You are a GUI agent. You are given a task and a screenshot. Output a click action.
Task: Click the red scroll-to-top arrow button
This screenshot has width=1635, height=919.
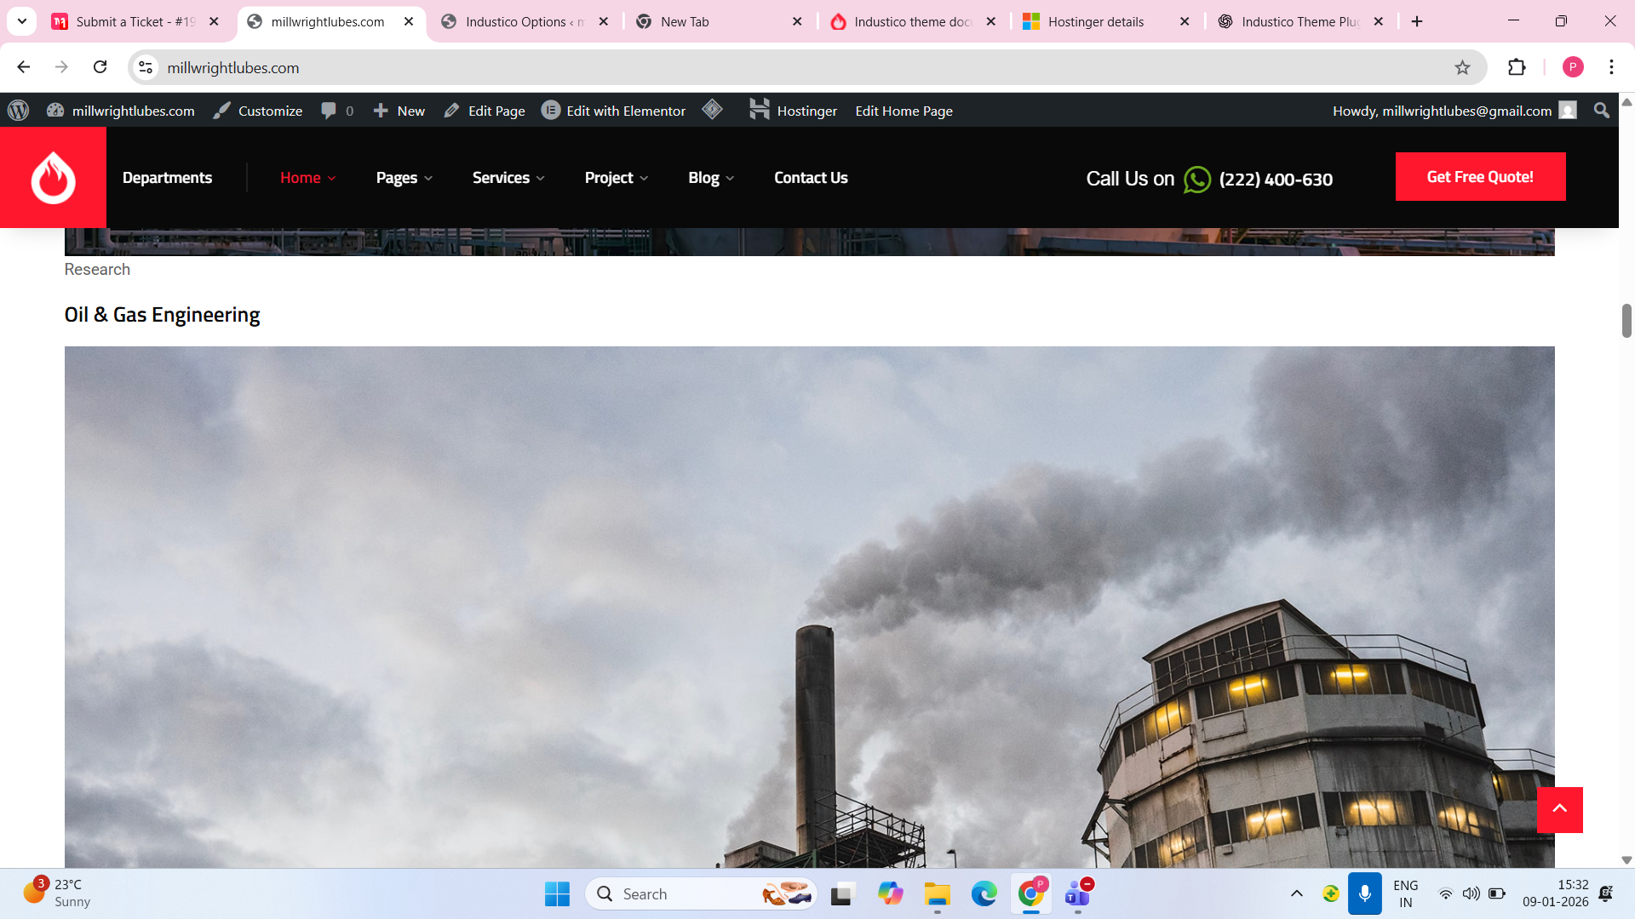(1559, 809)
